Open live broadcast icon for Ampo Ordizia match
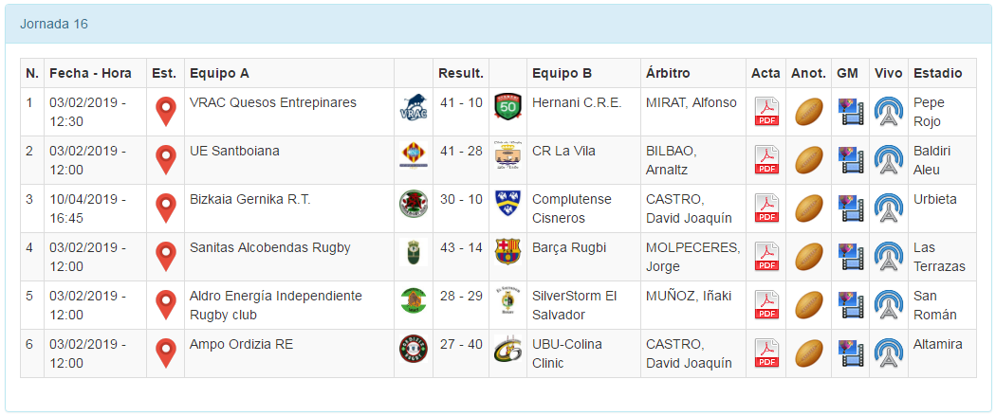This screenshot has height=416, width=996. tap(888, 353)
